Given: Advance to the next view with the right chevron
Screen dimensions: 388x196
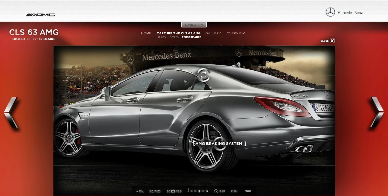Looking at the screenshot, I should [x=377, y=112].
